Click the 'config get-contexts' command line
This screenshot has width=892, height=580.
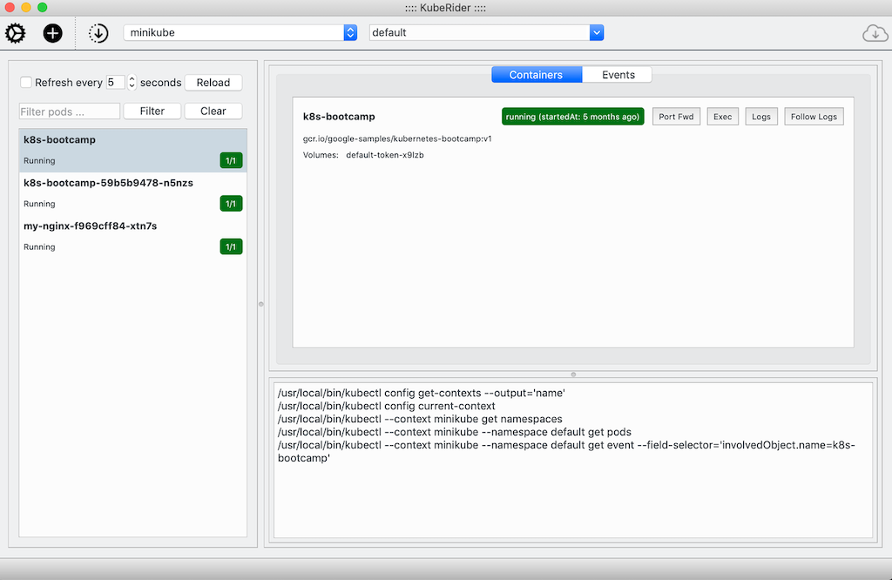421,393
